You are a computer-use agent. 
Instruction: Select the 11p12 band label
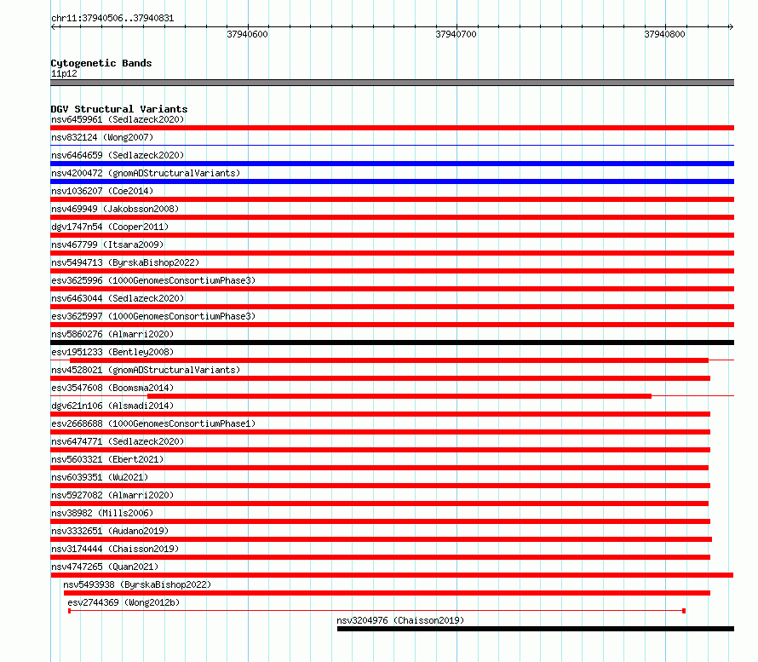(x=64, y=73)
